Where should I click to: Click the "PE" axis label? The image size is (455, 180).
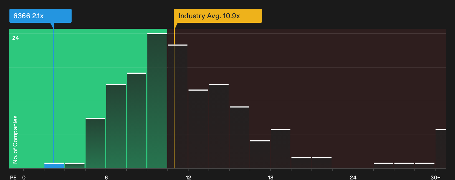point(13,178)
